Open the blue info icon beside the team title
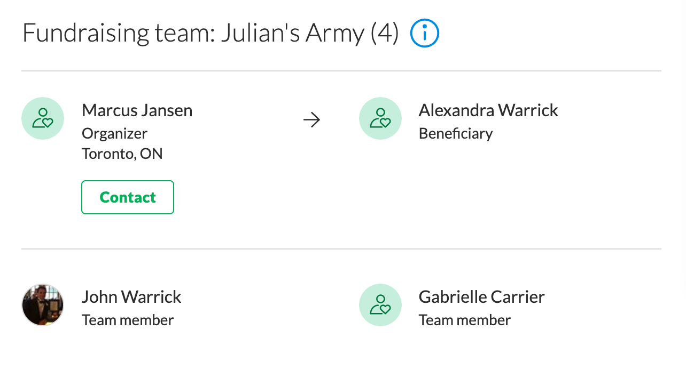The image size is (686, 370). [x=425, y=34]
